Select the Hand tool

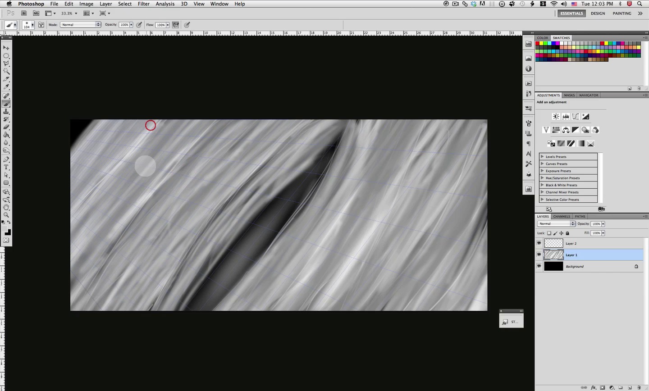point(6,207)
